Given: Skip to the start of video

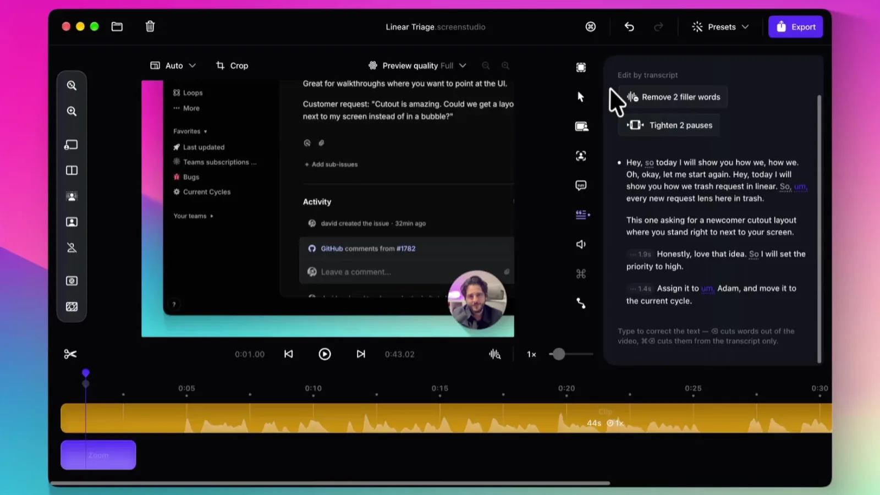Looking at the screenshot, I should (288, 354).
